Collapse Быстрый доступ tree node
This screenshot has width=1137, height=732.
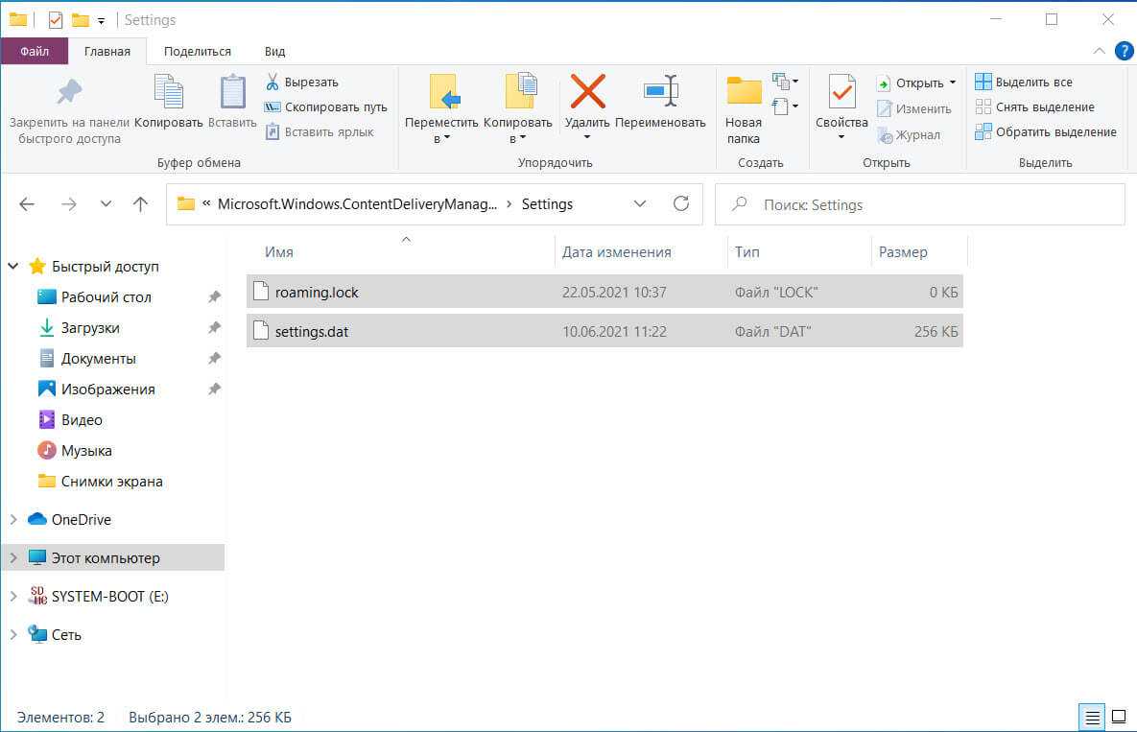click(13, 267)
